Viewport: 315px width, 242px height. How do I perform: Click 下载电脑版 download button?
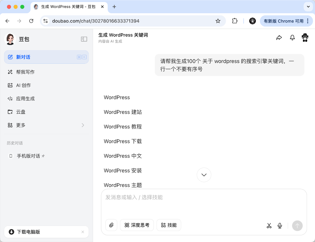[x=28, y=232]
